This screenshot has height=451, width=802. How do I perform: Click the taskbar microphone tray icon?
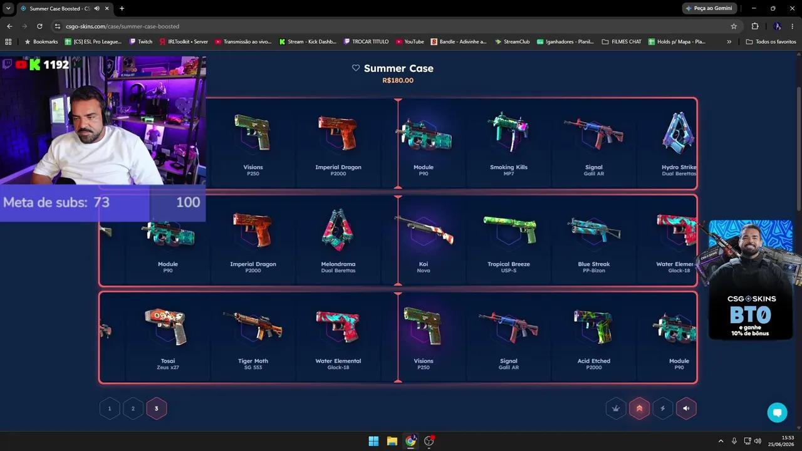(x=734, y=441)
